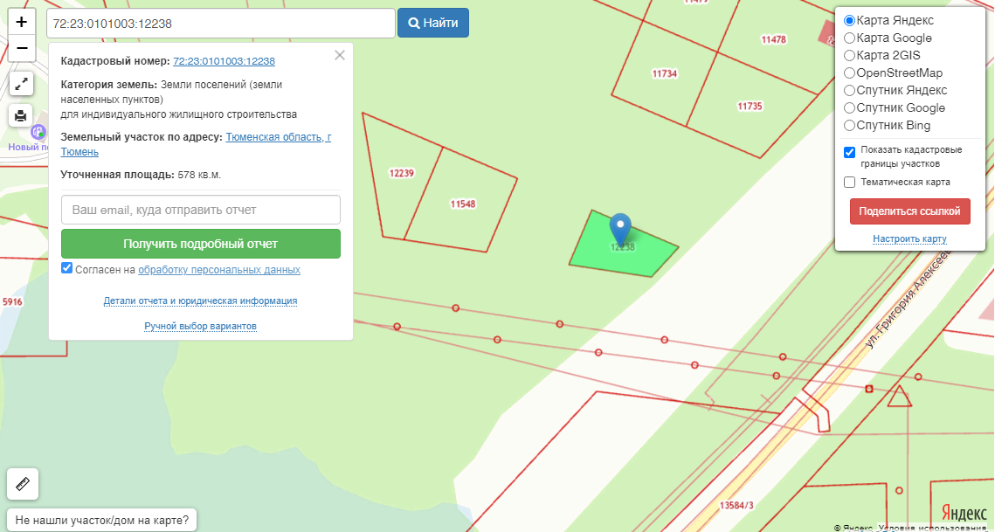
Task: Click Не нашли участок/дом на карте button
Action: 102,520
